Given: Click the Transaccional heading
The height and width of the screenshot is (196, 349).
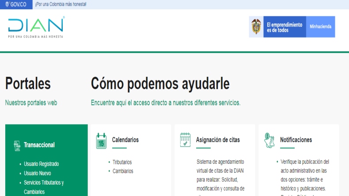Looking at the screenshot, I should [x=39, y=145].
